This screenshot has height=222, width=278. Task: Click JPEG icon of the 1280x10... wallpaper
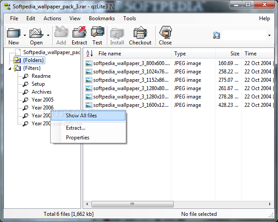[x=89, y=97]
